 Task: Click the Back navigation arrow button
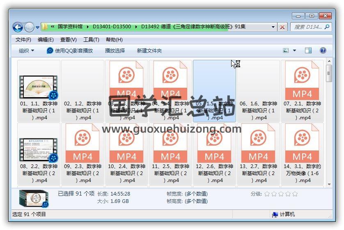pyautogui.click(x=18, y=27)
